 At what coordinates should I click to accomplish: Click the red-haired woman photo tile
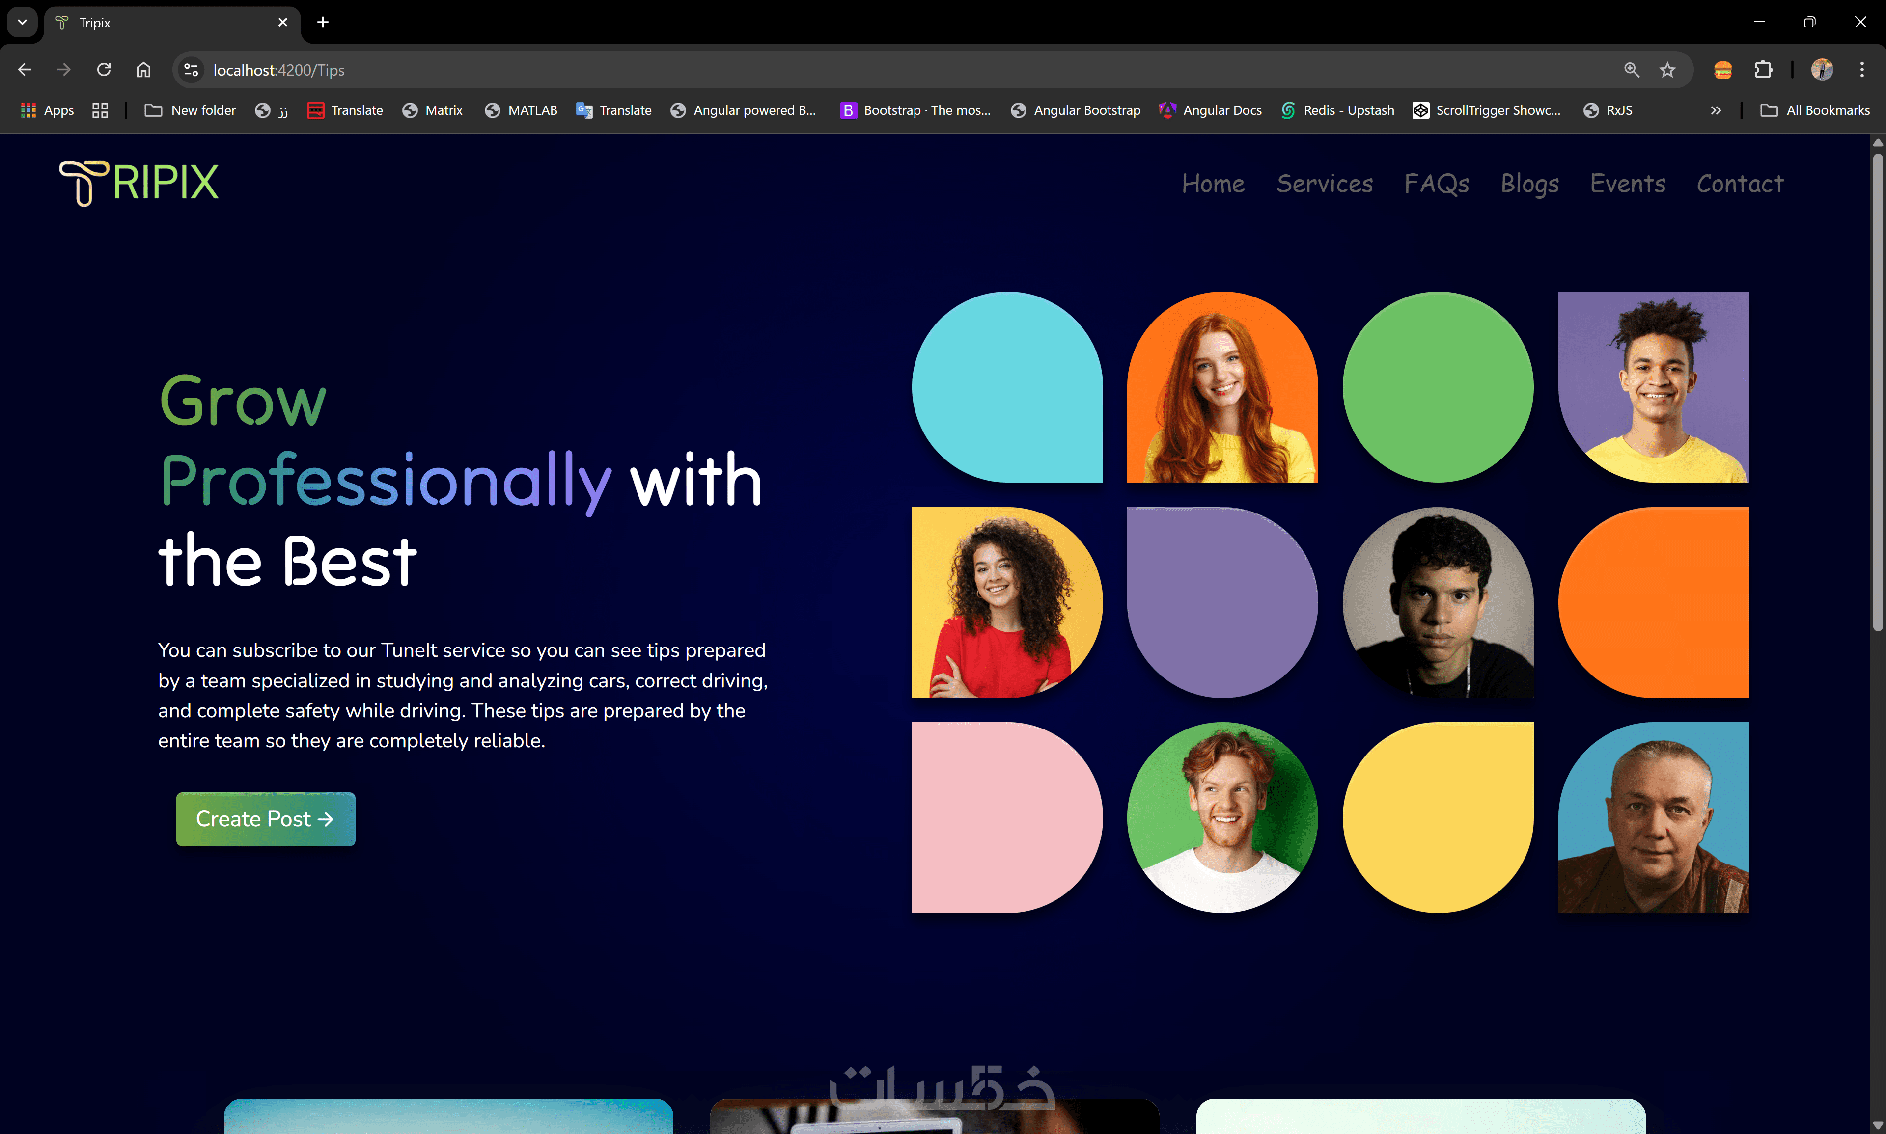click(x=1221, y=387)
